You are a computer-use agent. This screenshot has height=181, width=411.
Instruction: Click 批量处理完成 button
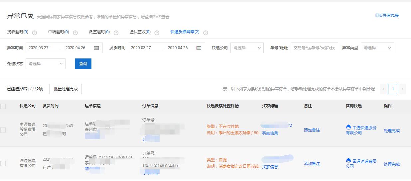click(66, 89)
